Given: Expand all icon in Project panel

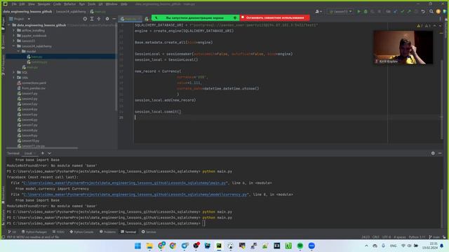Looking at the screenshot, I should 92,19.
